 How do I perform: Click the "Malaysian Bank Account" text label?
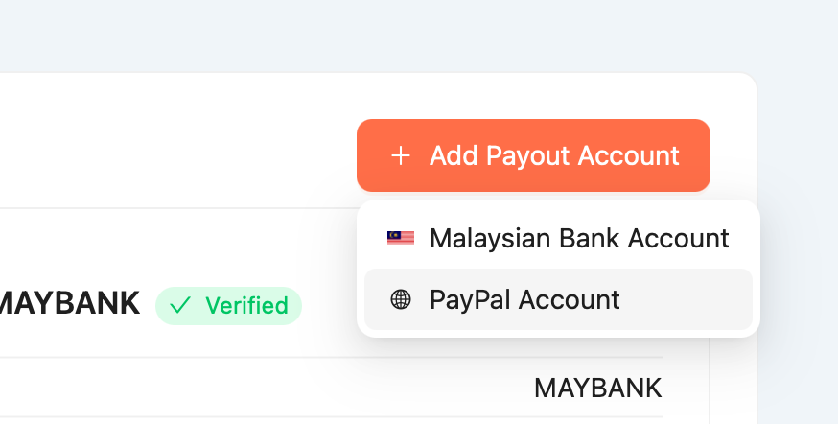[x=579, y=238]
